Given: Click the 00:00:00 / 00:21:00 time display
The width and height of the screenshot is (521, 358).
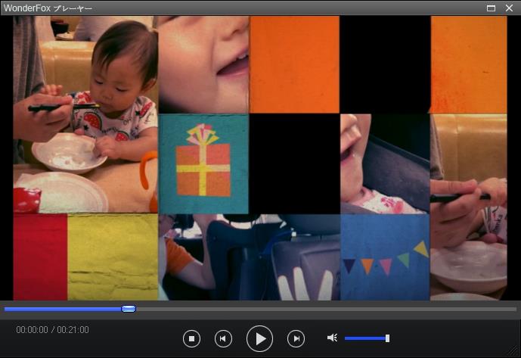Looking at the screenshot, I should (52, 330).
